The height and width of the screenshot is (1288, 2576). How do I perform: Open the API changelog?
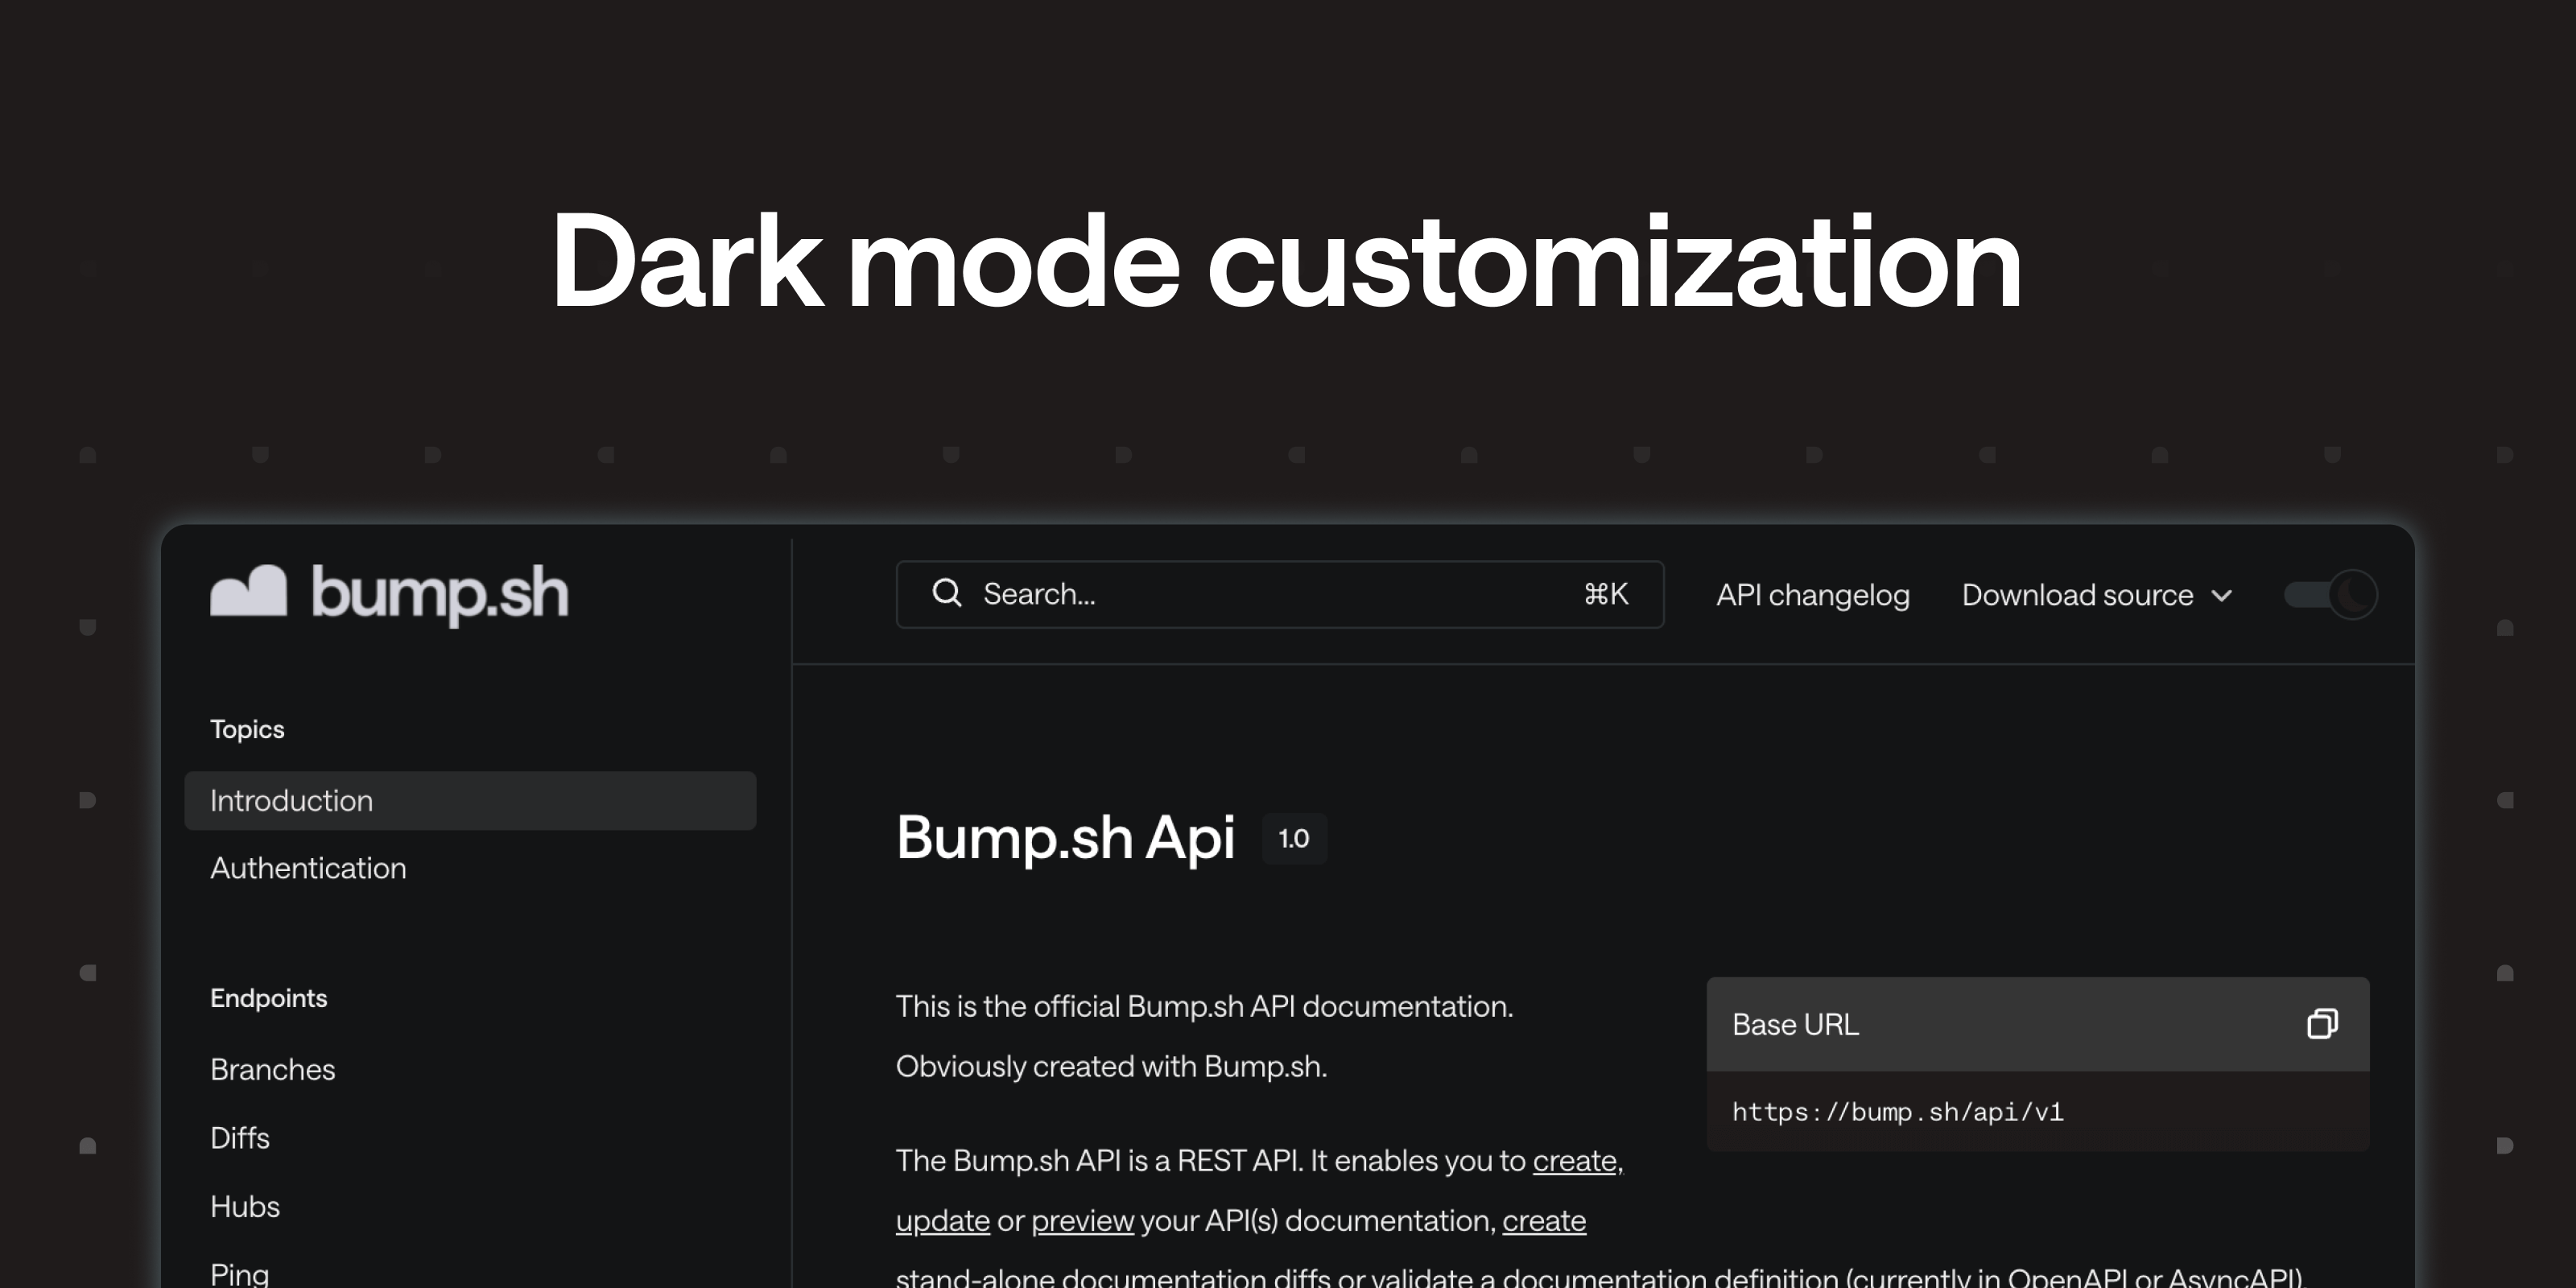coord(1812,594)
